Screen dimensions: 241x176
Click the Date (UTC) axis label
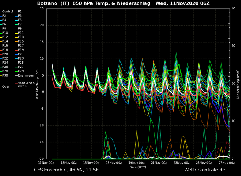138,167
